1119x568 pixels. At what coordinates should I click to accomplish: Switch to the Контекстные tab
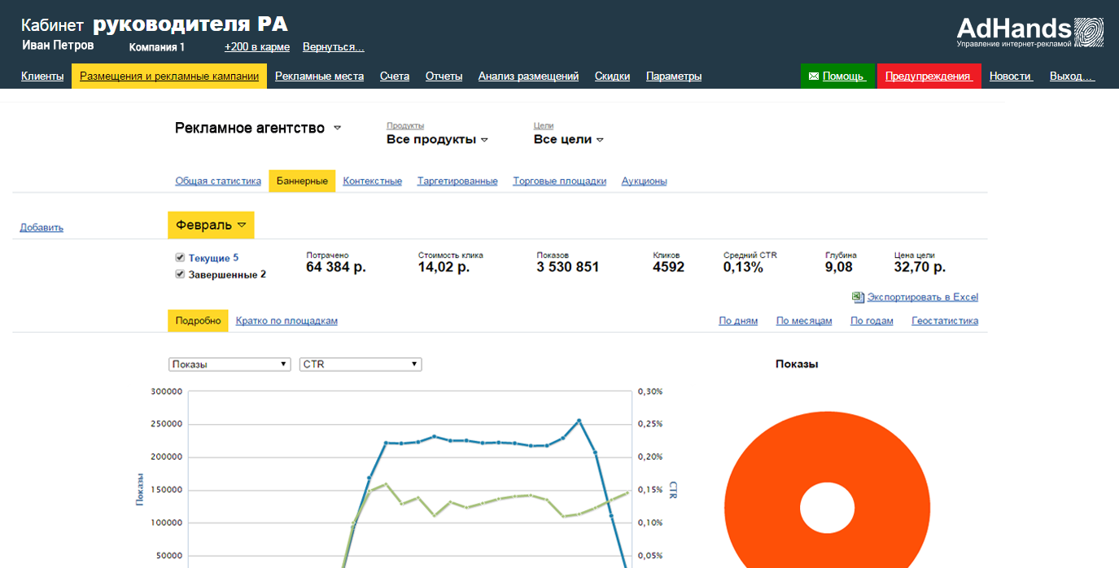point(372,181)
